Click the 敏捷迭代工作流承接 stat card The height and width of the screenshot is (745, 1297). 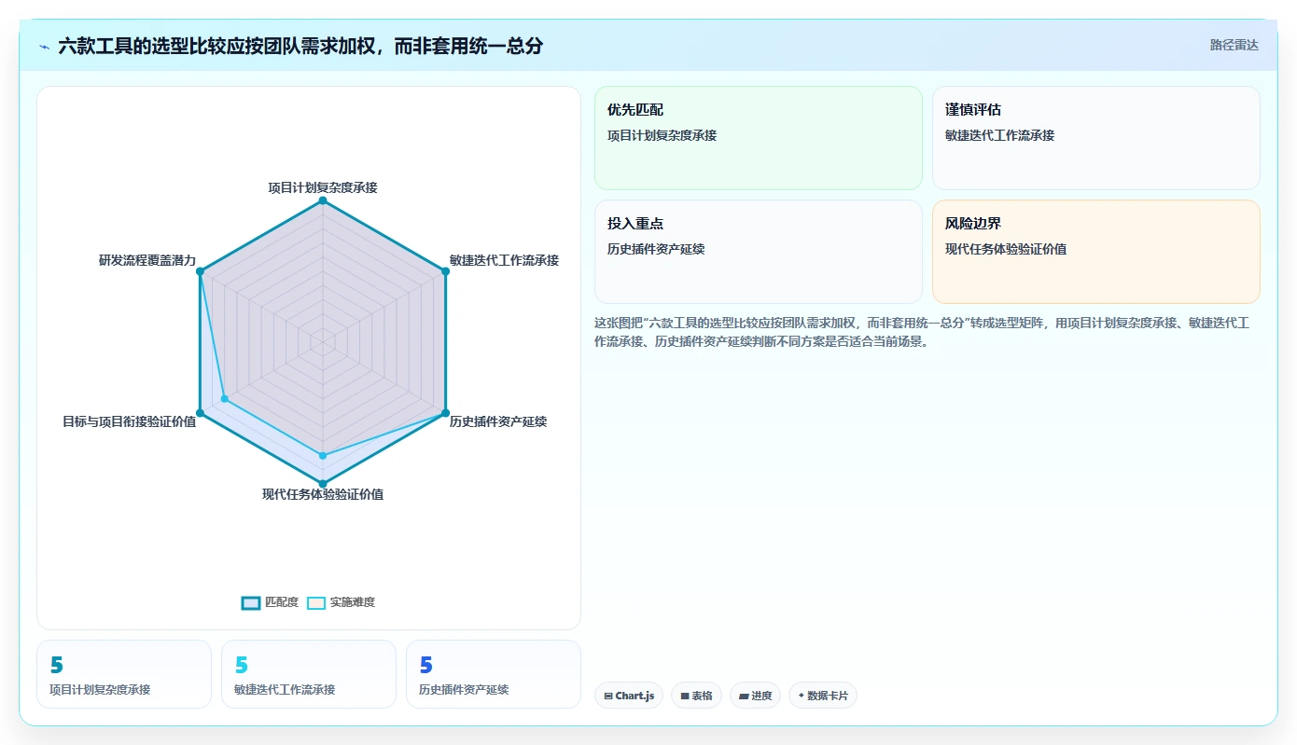[x=309, y=674]
